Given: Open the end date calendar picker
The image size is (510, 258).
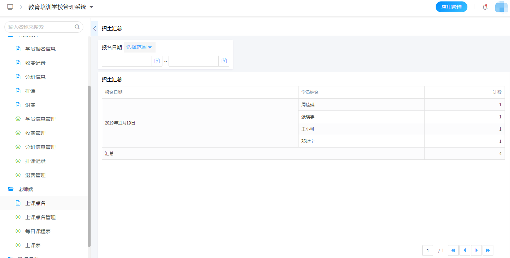Looking at the screenshot, I should pyautogui.click(x=224, y=61).
